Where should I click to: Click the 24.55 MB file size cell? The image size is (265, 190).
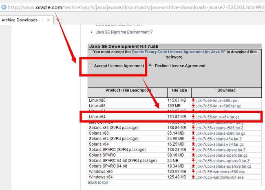click(175, 139)
